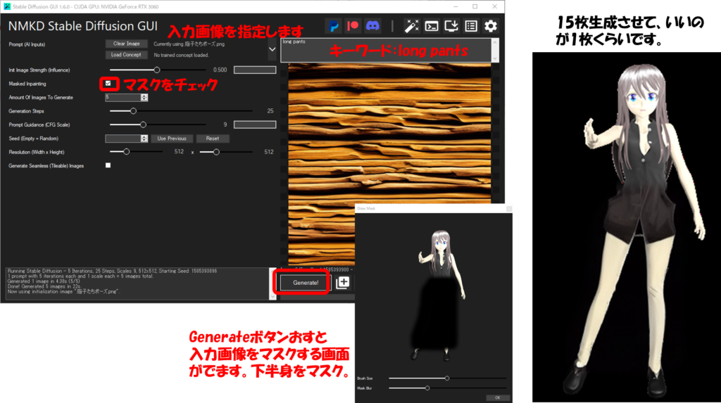
Task: Click the Use Previous seed button
Action: tap(172, 139)
